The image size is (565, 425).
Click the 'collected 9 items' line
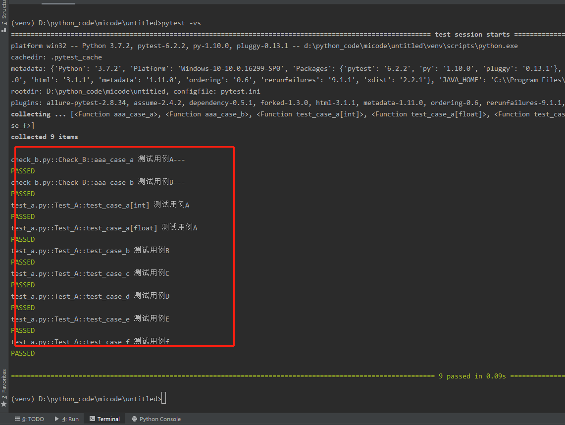point(45,137)
